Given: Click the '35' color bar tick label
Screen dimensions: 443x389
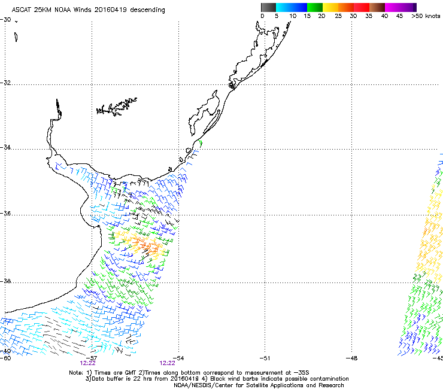Looking at the screenshot, I should coord(369,16).
